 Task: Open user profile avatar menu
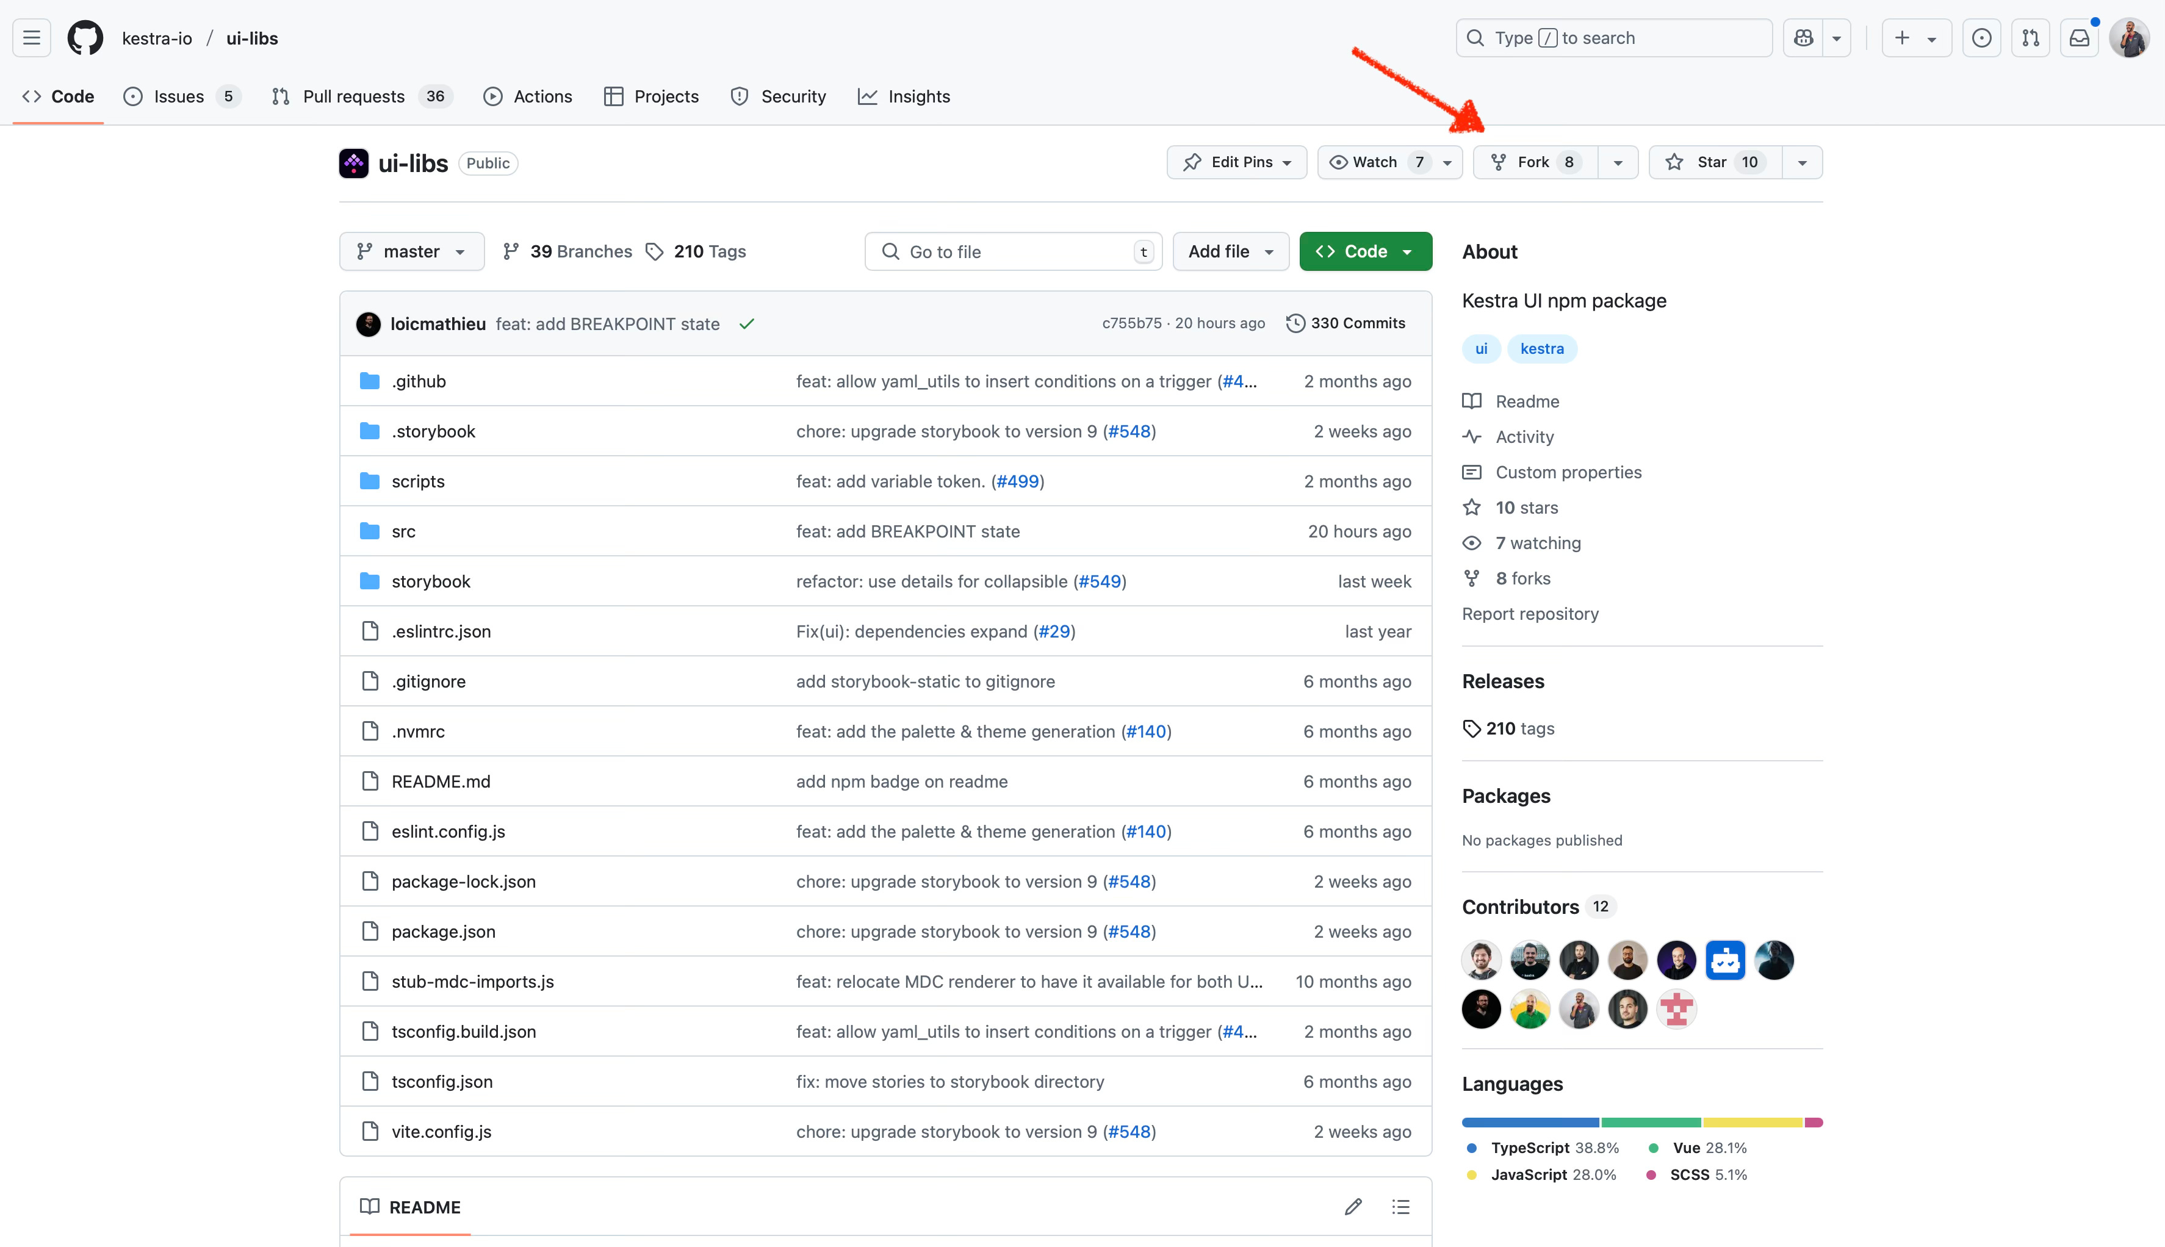tap(2129, 38)
